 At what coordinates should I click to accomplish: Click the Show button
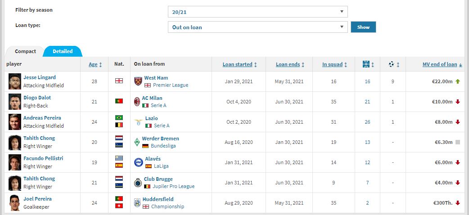point(363,27)
